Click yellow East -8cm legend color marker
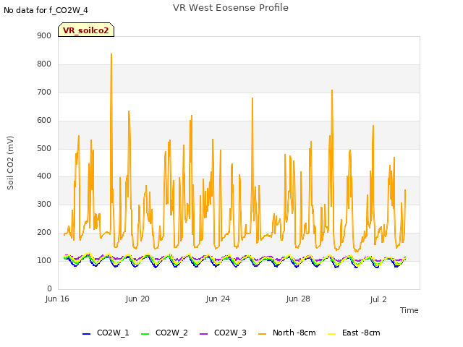Viewport: 463px width, 347px height. coord(332,334)
